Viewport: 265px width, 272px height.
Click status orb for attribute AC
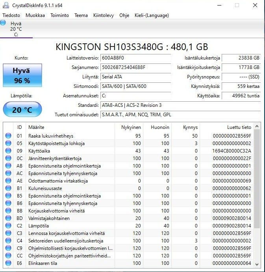click(8, 173)
